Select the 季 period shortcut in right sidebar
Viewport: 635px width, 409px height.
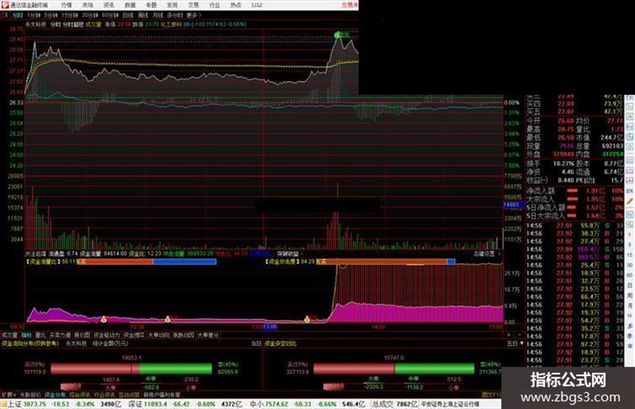(630, 336)
